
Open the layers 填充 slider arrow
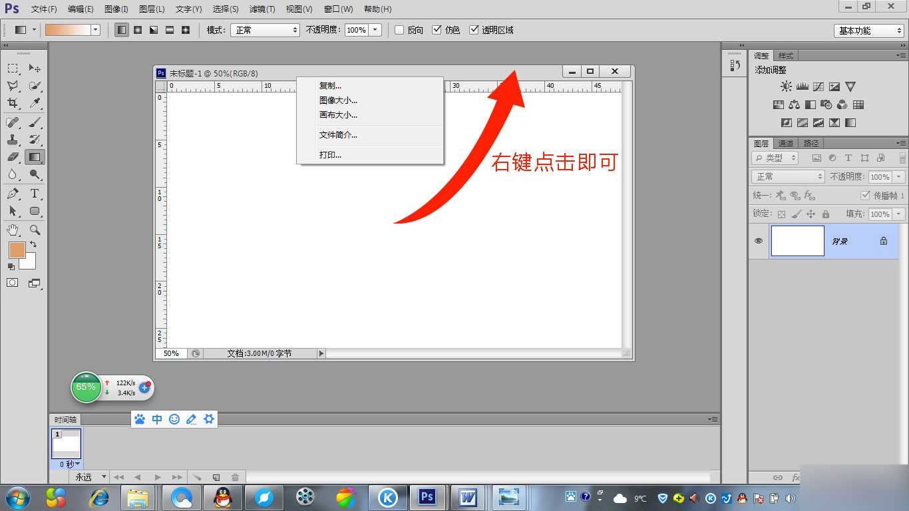coord(899,214)
